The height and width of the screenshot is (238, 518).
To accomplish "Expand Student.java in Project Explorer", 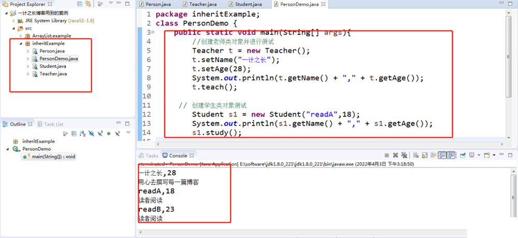I will pyautogui.click(x=28, y=66).
